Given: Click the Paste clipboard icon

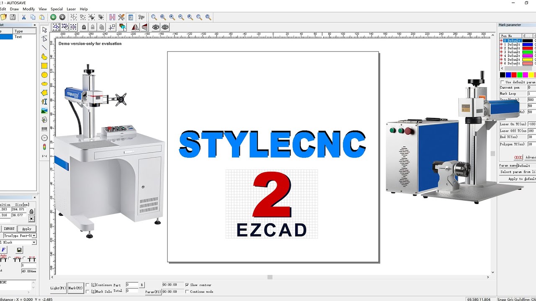Looking at the screenshot, I should click(x=42, y=17).
